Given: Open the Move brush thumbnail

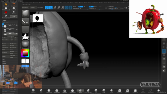Looking at the screenshot, I should pos(25,14).
